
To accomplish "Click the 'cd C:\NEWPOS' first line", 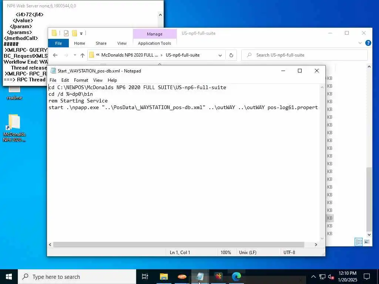I will 137,87.
